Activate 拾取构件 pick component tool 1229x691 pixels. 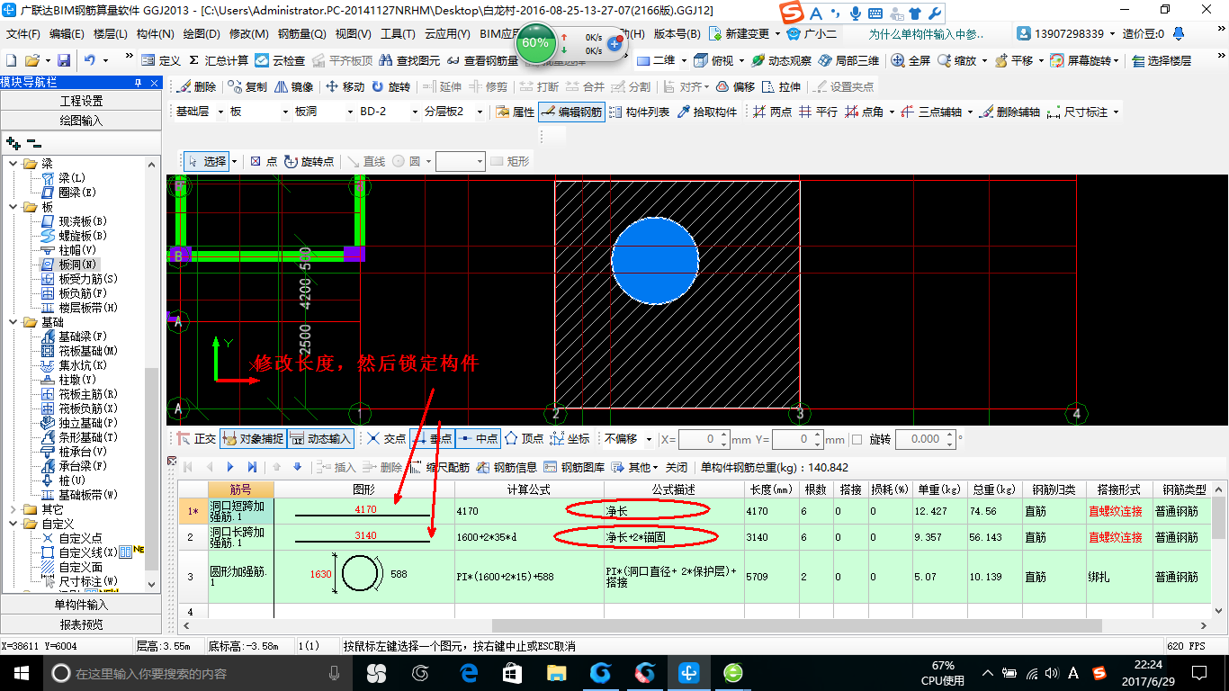(707, 112)
